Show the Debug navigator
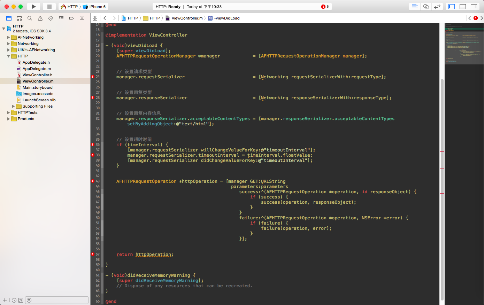Viewport: 484px width, 305px height. (61, 18)
